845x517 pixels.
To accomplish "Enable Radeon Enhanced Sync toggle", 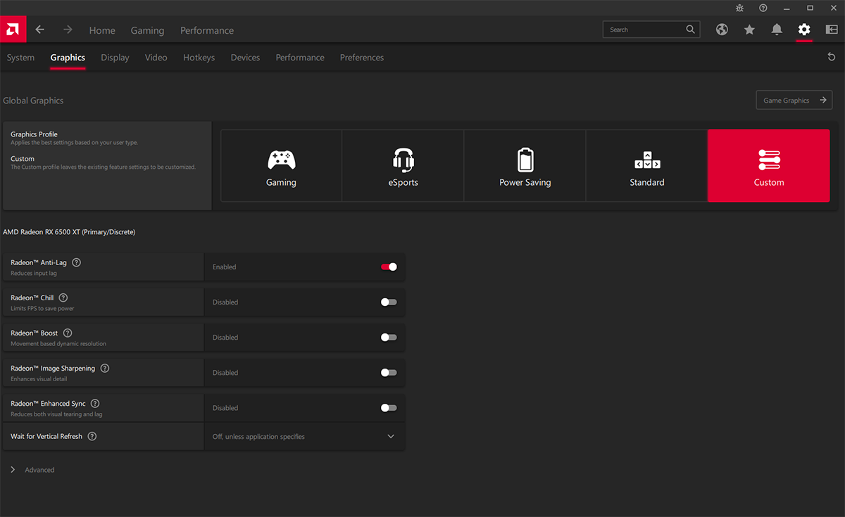I will (x=389, y=407).
